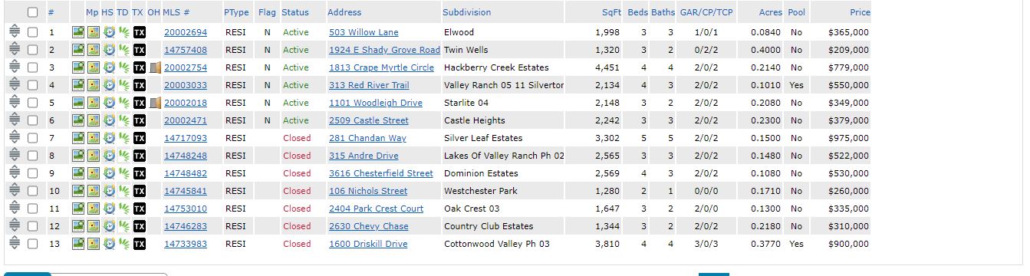This screenshot has height=276, width=1030.
Task: Sort listings by Status column header
Action: [295, 12]
